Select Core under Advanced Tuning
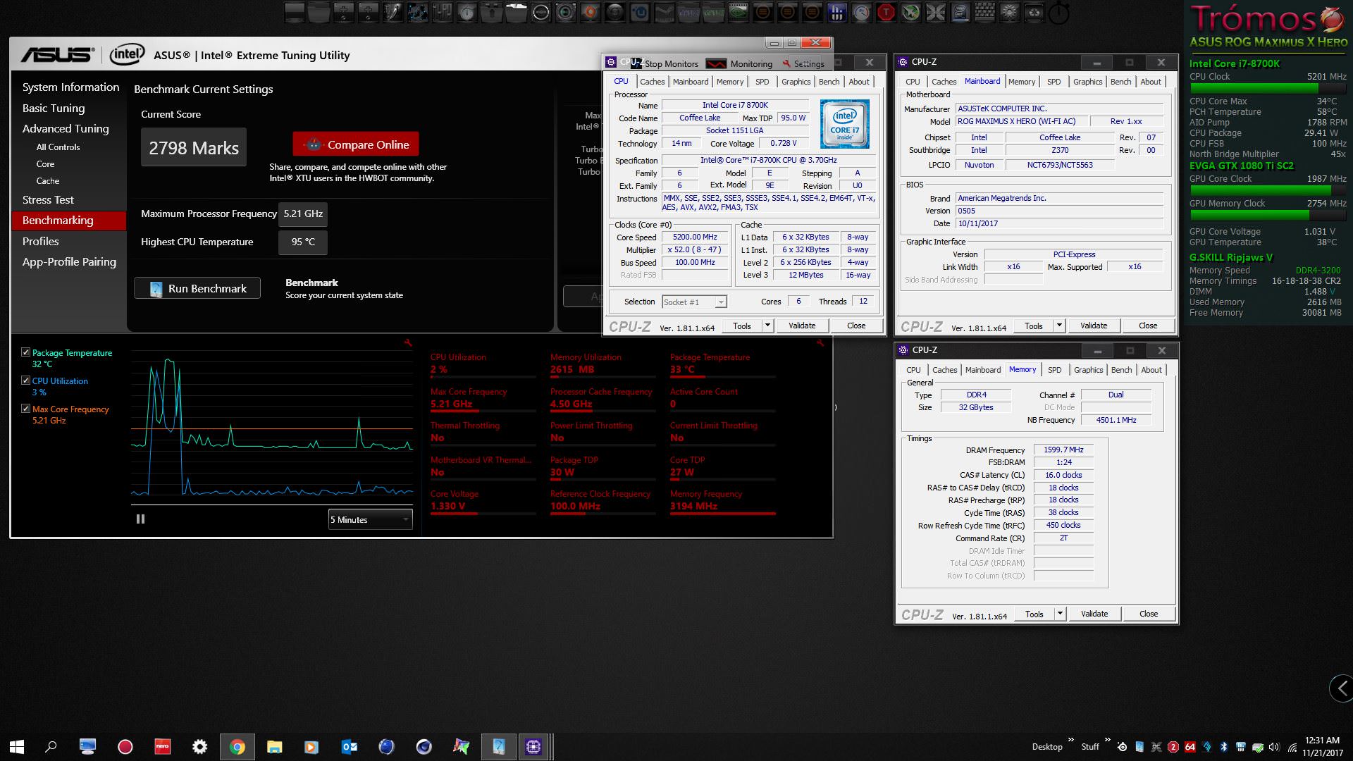Viewport: 1353px width, 761px height. pos(45,164)
